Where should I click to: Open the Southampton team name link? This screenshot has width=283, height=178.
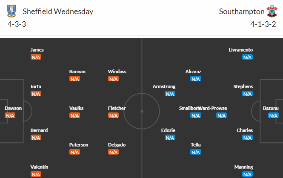(x=242, y=11)
